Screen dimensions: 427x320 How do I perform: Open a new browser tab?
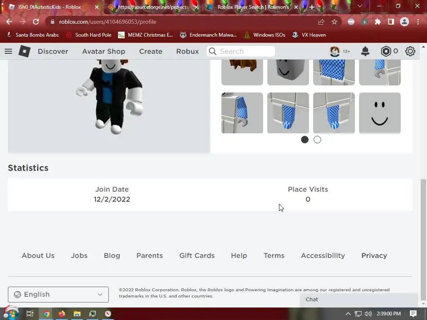(312, 7)
